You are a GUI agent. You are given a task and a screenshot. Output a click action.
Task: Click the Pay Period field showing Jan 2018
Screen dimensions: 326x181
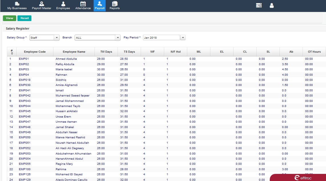(x=161, y=38)
